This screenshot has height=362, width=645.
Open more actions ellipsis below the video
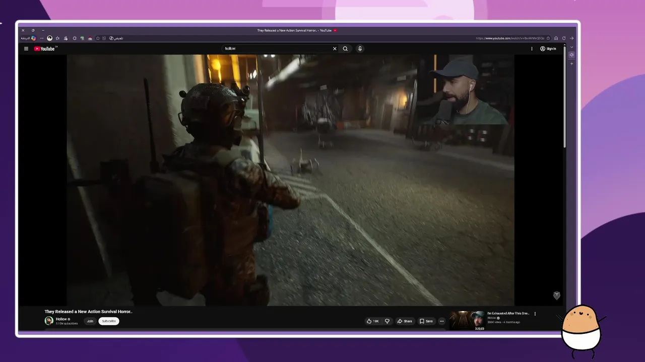442,321
